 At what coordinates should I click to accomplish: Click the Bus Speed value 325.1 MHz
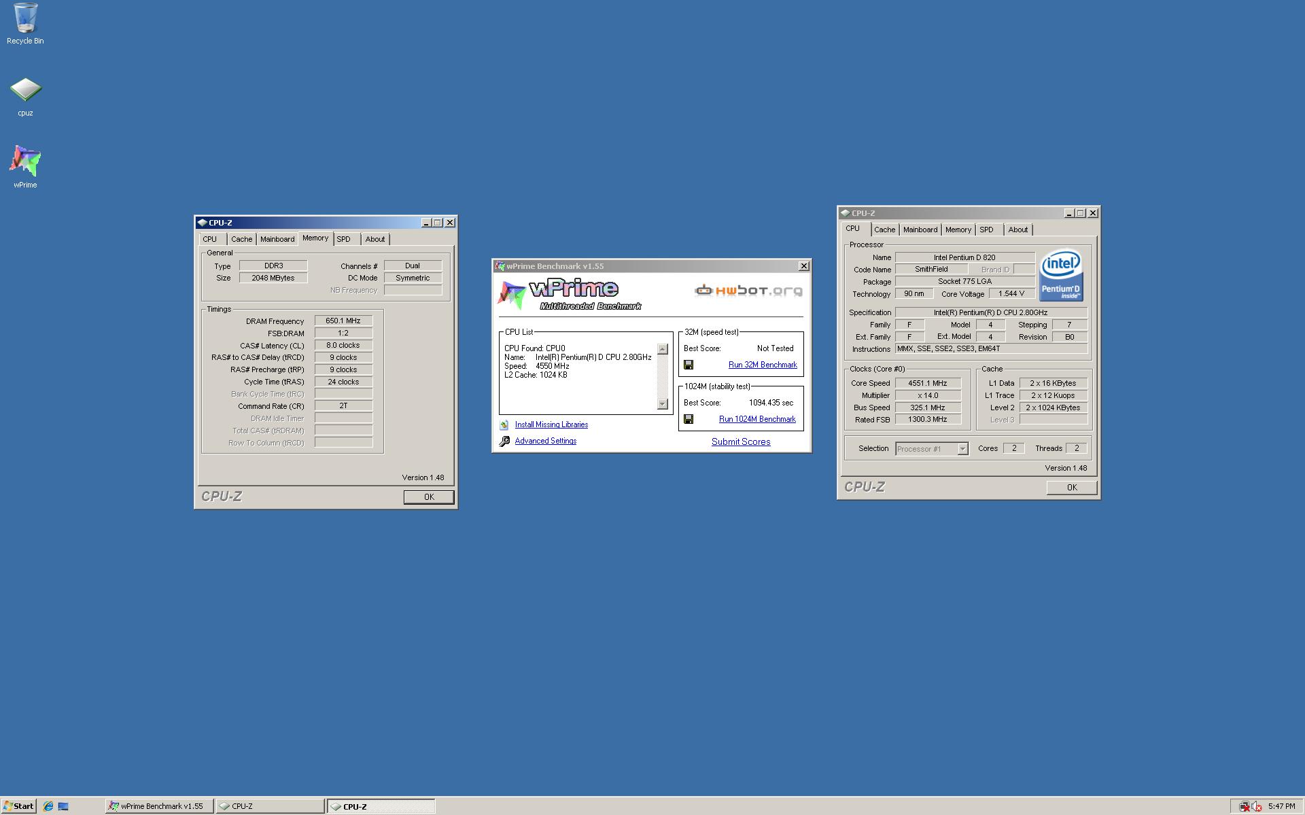[928, 407]
